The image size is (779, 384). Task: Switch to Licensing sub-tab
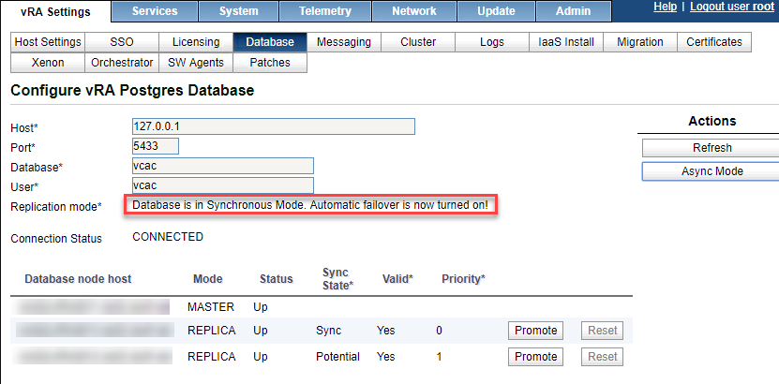click(196, 42)
